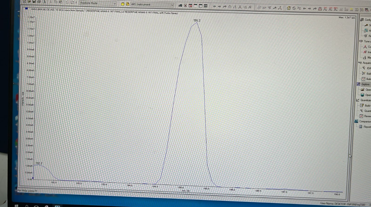
Task: Select Companion section in navigation bar
Action: coord(363,121)
